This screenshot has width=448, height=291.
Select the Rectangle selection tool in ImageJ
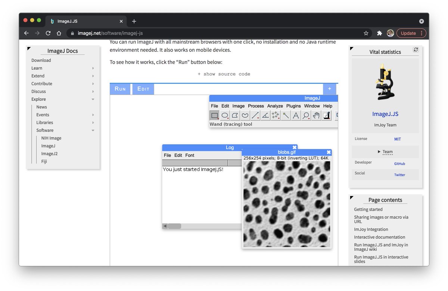(x=215, y=116)
